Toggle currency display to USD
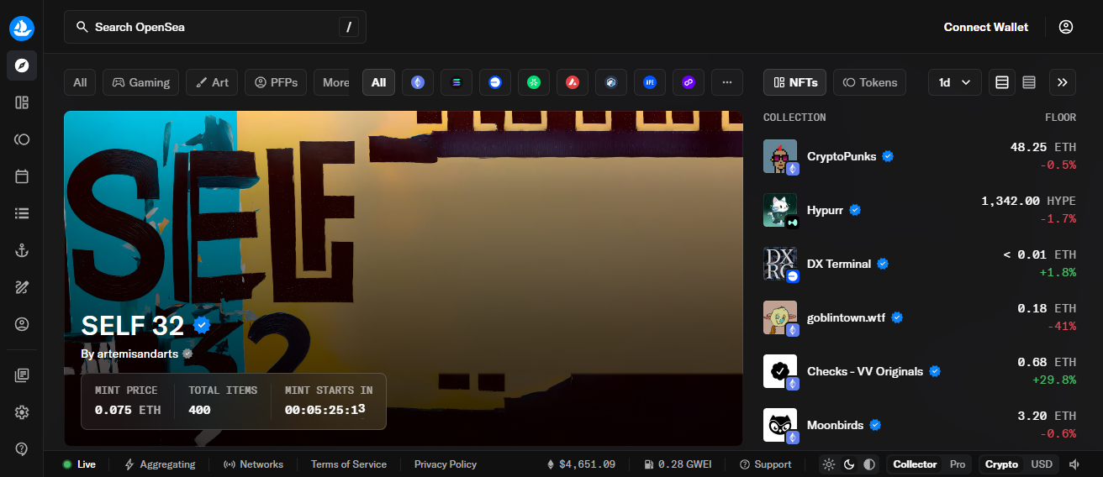Viewport: 1103px width, 477px height. click(x=1042, y=464)
